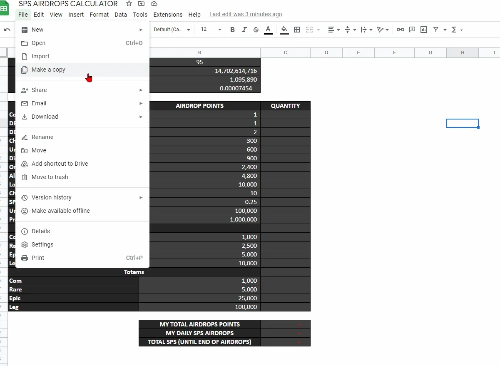500x366 pixels.
Task: Click the MY DAILY SPS AIRDROPS cell
Action: 200,333
